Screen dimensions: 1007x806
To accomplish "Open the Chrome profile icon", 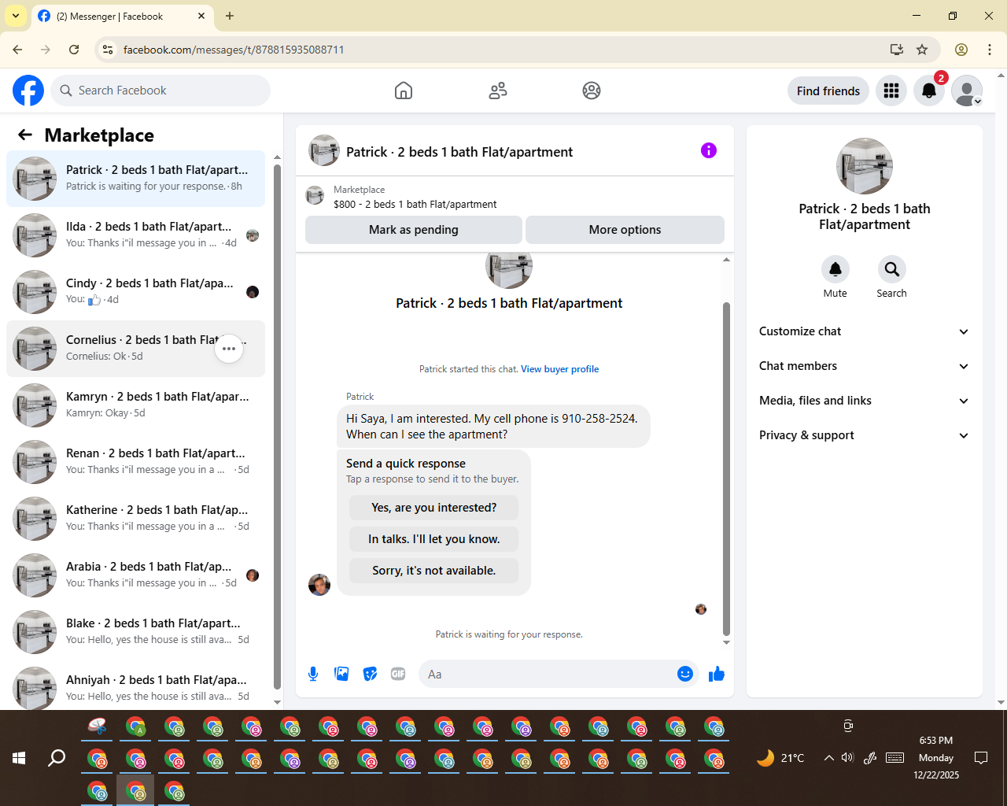I will click(961, 50).
